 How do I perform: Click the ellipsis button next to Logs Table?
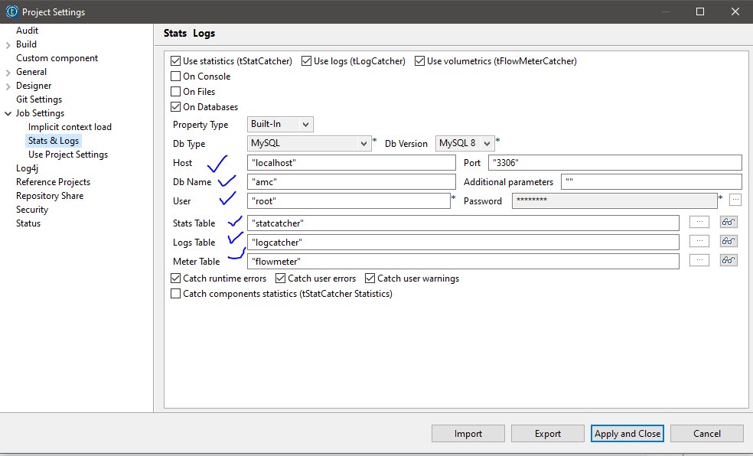699,241
